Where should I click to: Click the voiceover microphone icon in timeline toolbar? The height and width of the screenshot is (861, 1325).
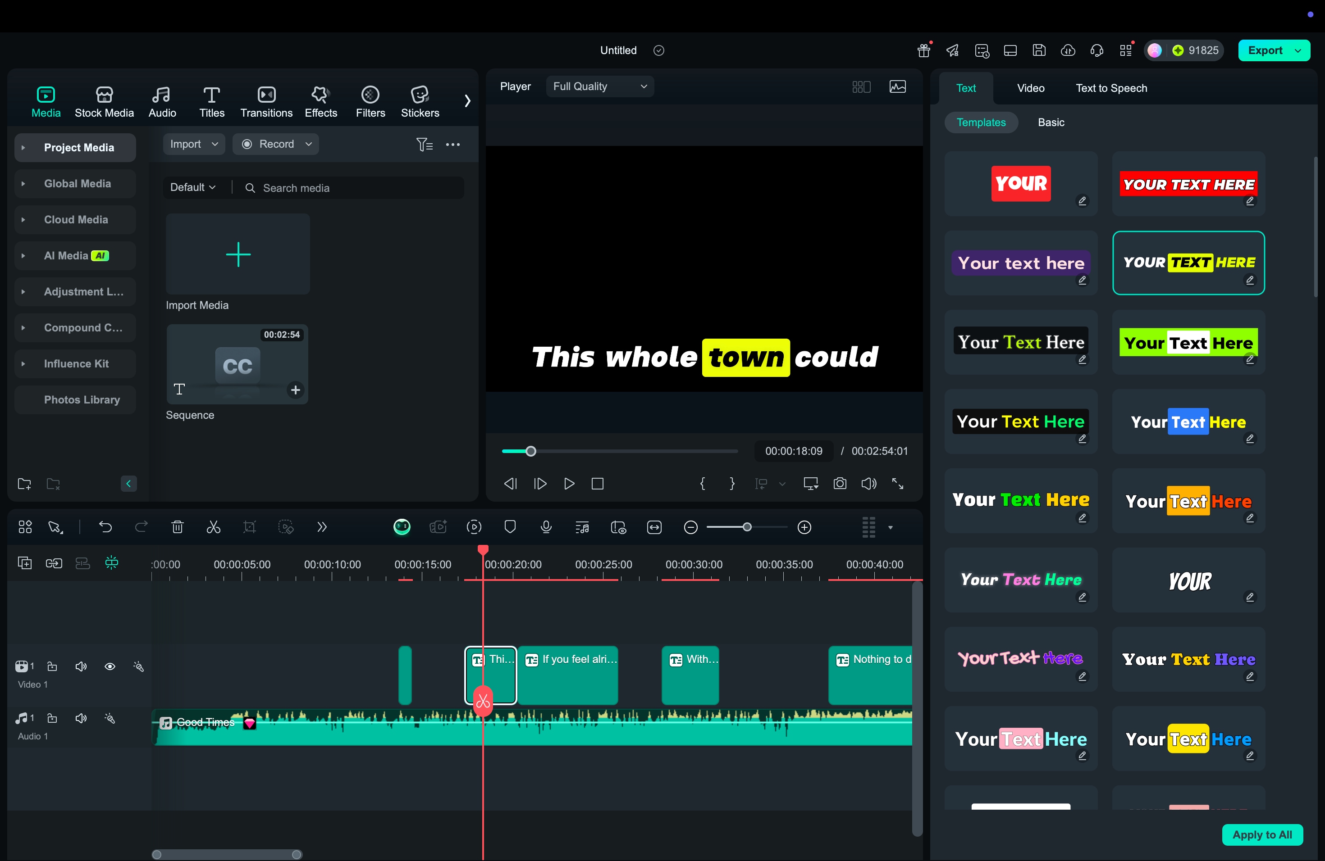(x=546, y=527)
